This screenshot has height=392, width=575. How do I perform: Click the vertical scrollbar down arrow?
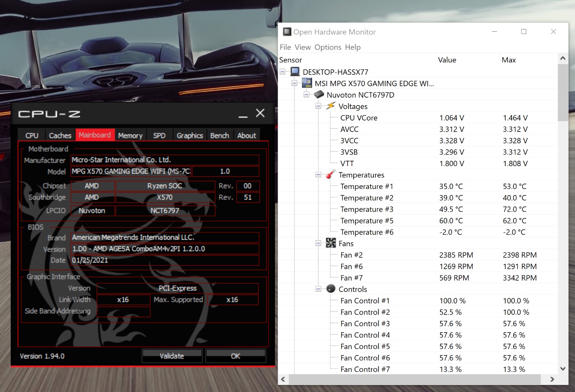563,369
